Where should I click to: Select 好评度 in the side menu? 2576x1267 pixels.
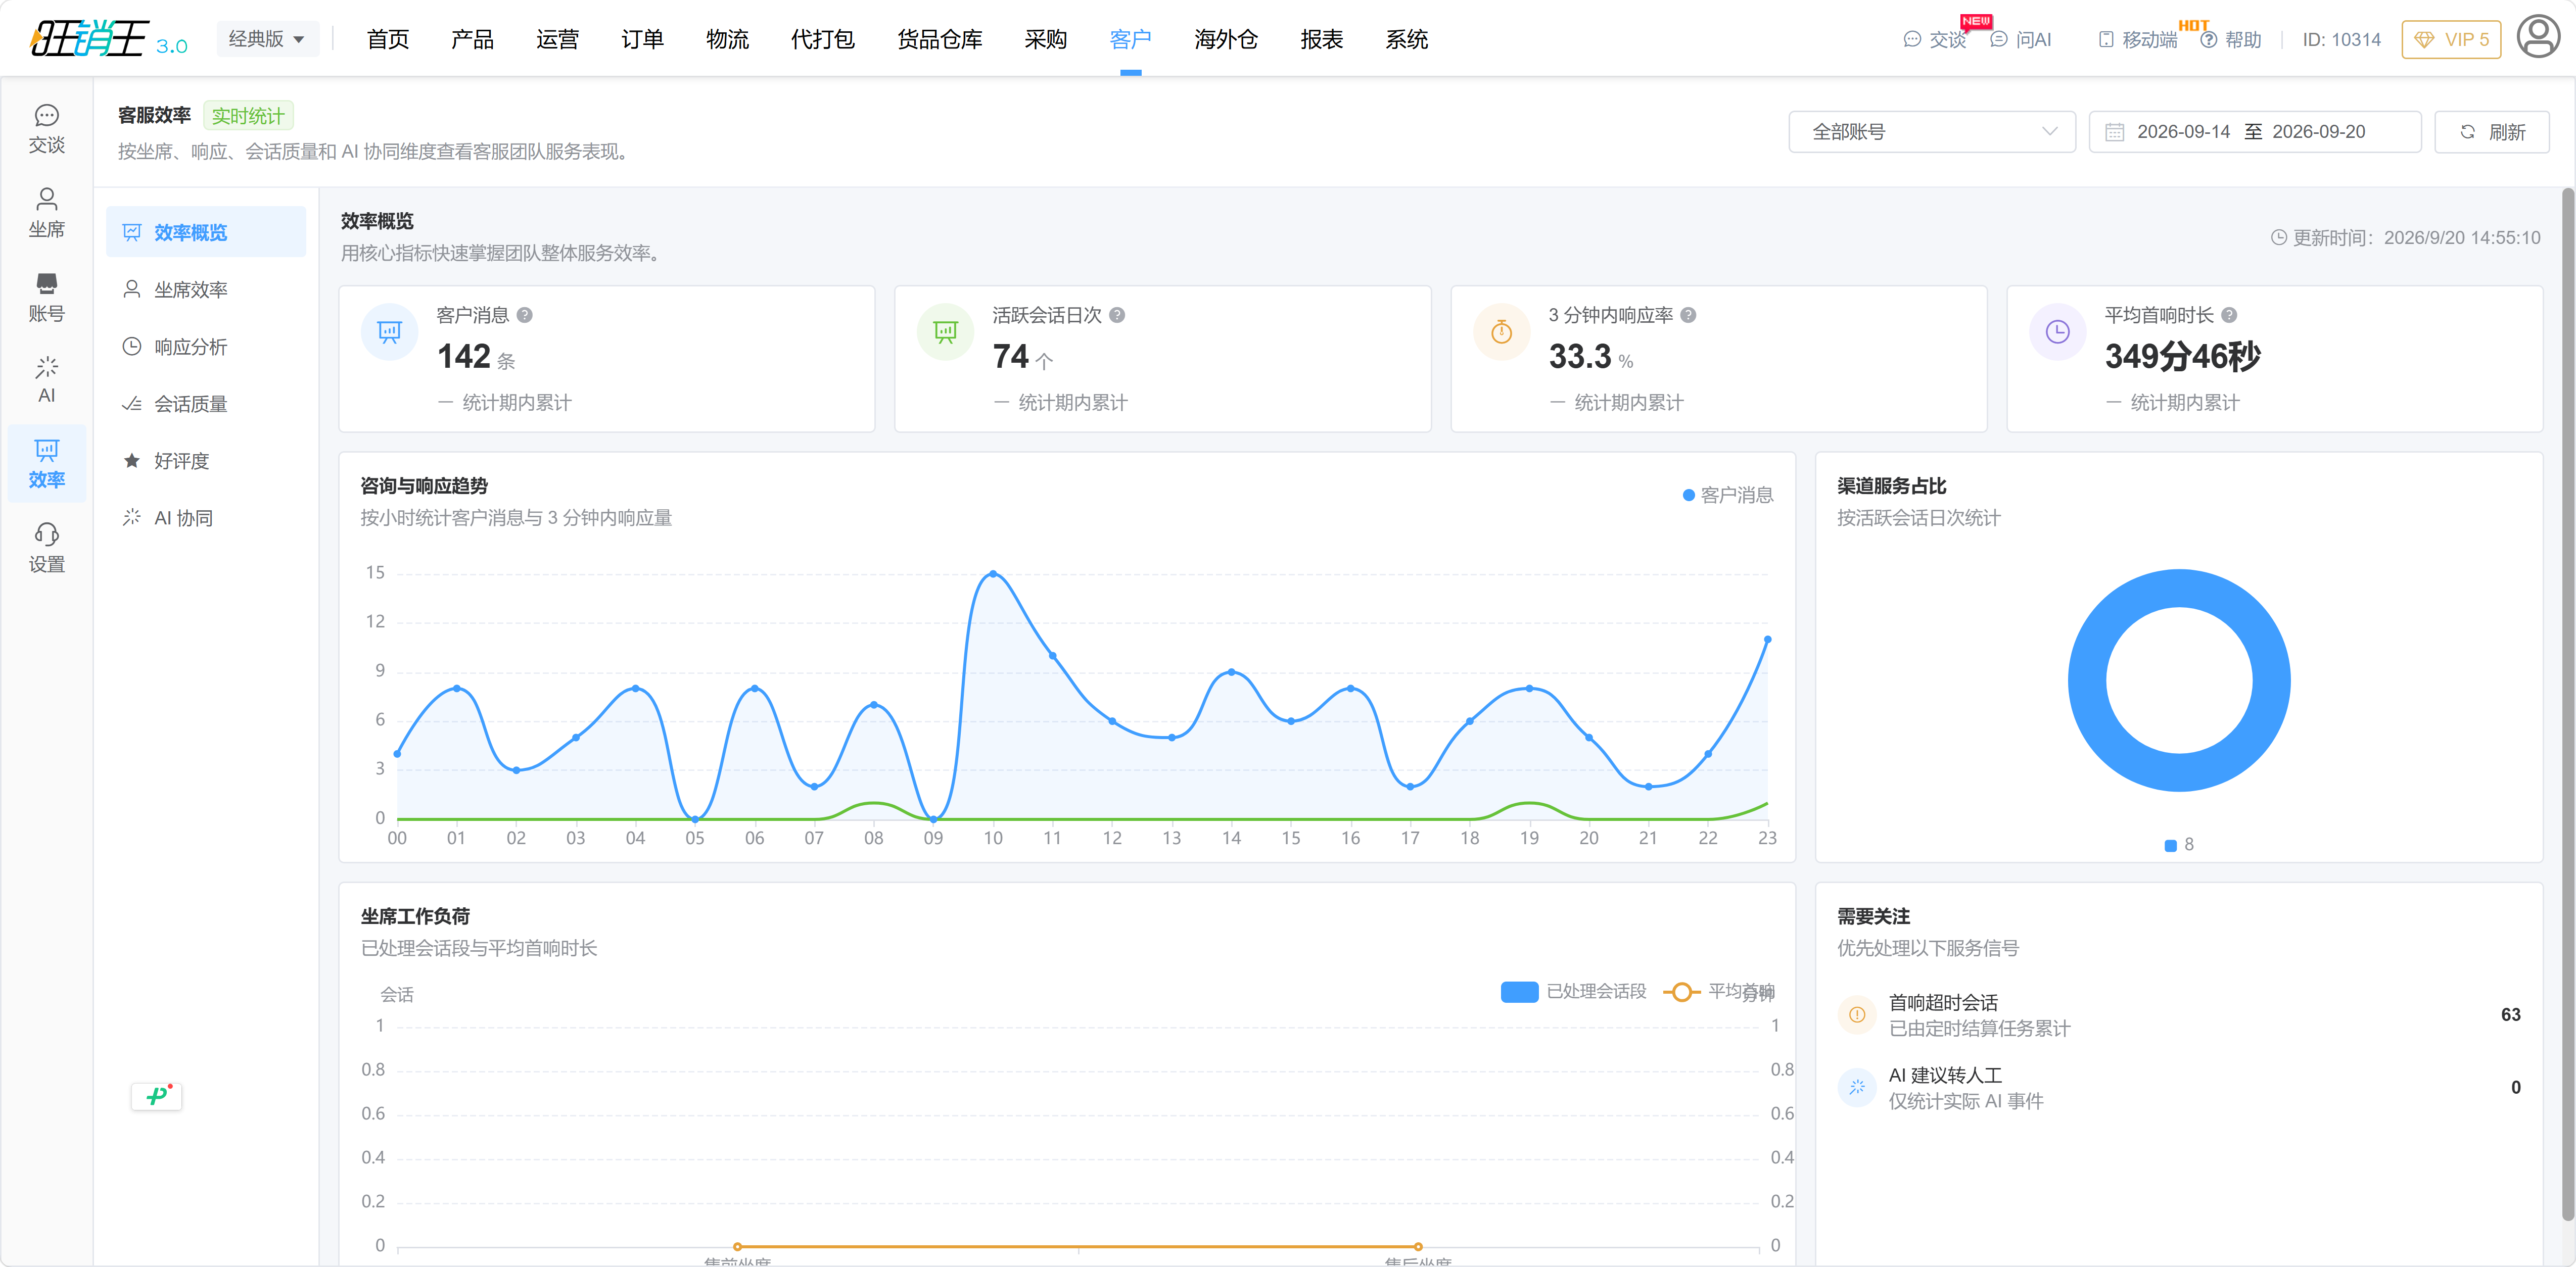[205, 461]
